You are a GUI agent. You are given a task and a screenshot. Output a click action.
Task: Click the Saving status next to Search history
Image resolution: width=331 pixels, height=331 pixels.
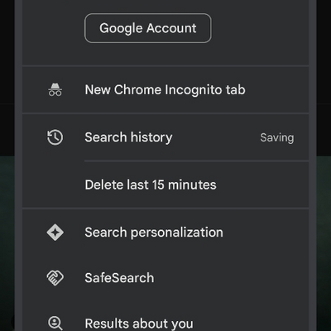tap(277, 137)
